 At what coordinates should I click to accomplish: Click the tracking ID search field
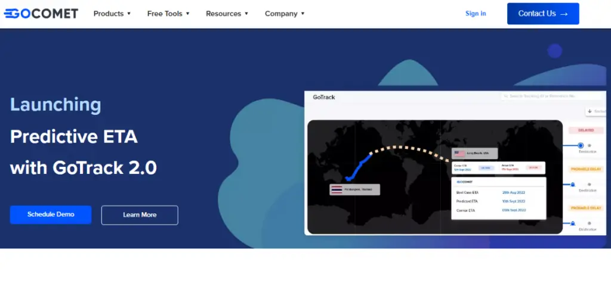552,96
